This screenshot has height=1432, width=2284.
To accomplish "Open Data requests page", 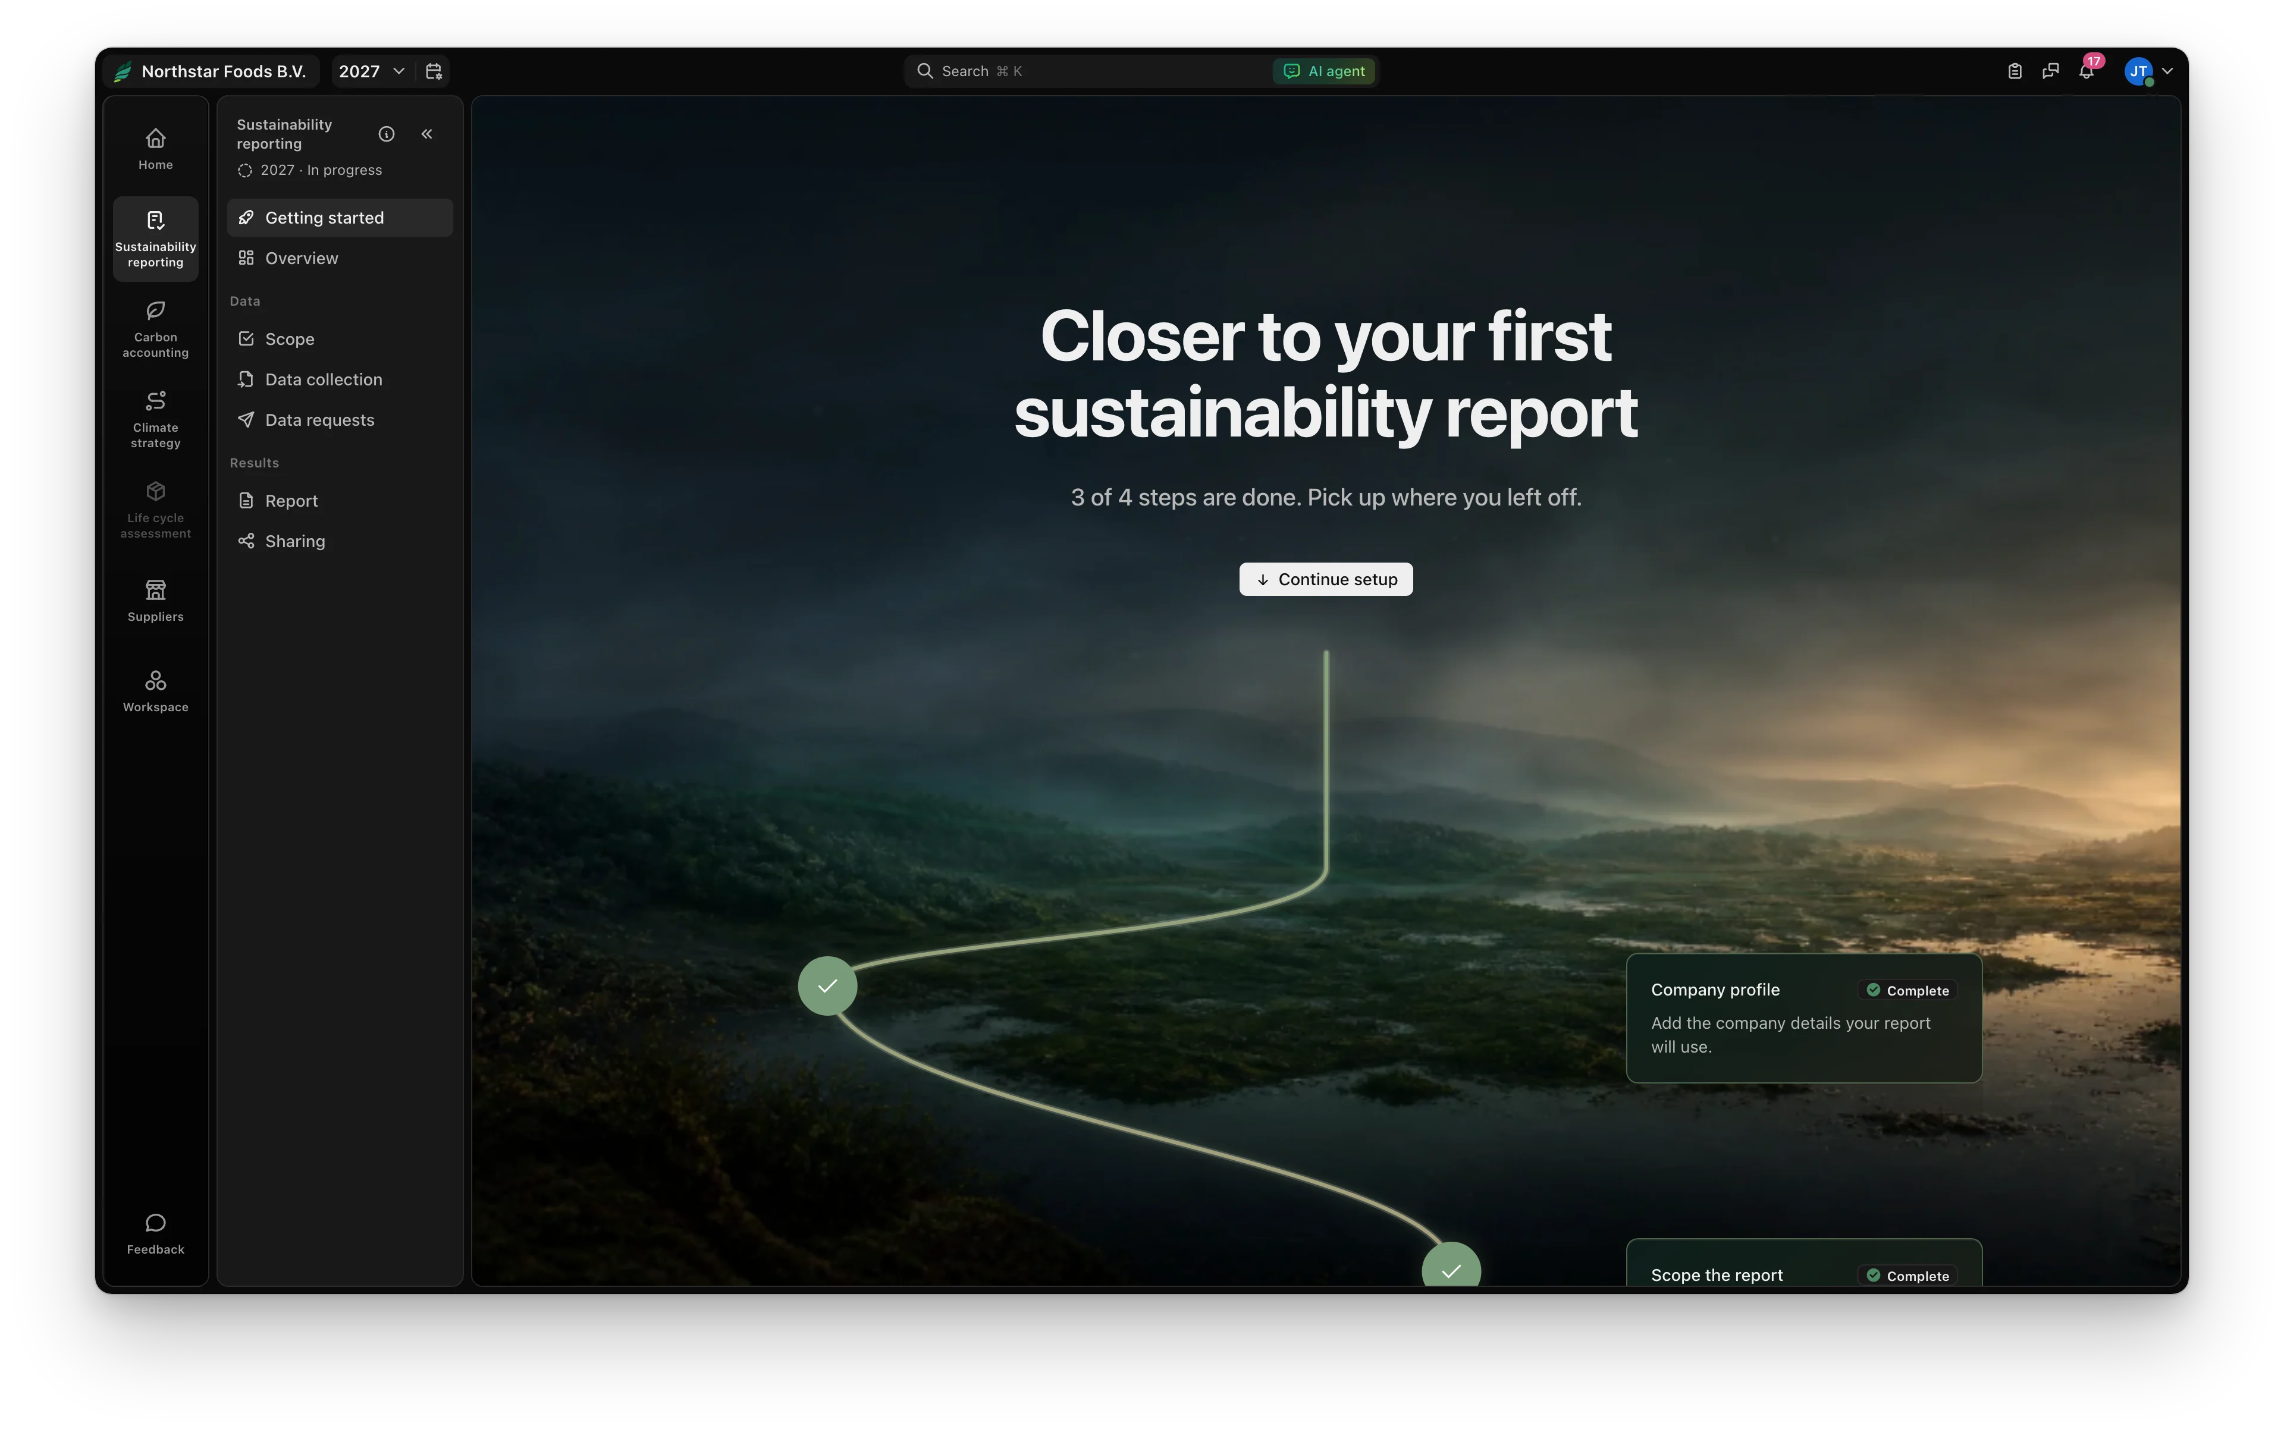I will tap(339, 420).
